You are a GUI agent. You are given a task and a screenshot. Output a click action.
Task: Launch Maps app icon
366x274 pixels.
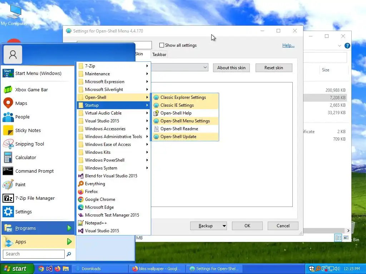8,103
